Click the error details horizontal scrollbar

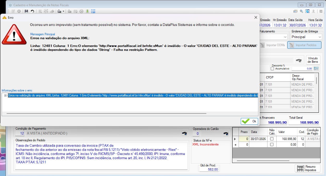(x=107, y=113)
